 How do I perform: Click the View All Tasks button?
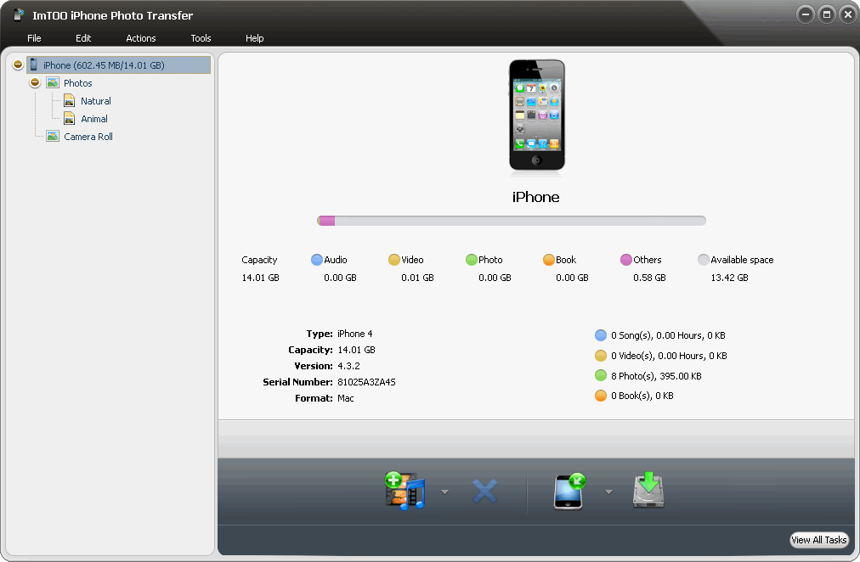819,540
